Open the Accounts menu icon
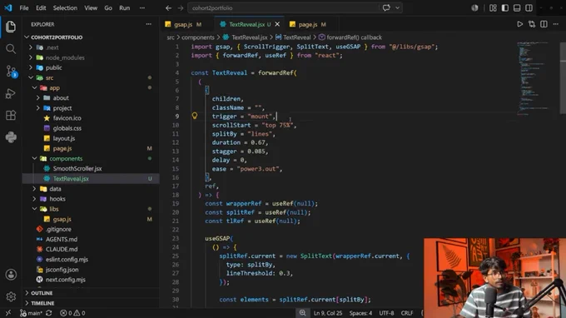 coord(11,275)
